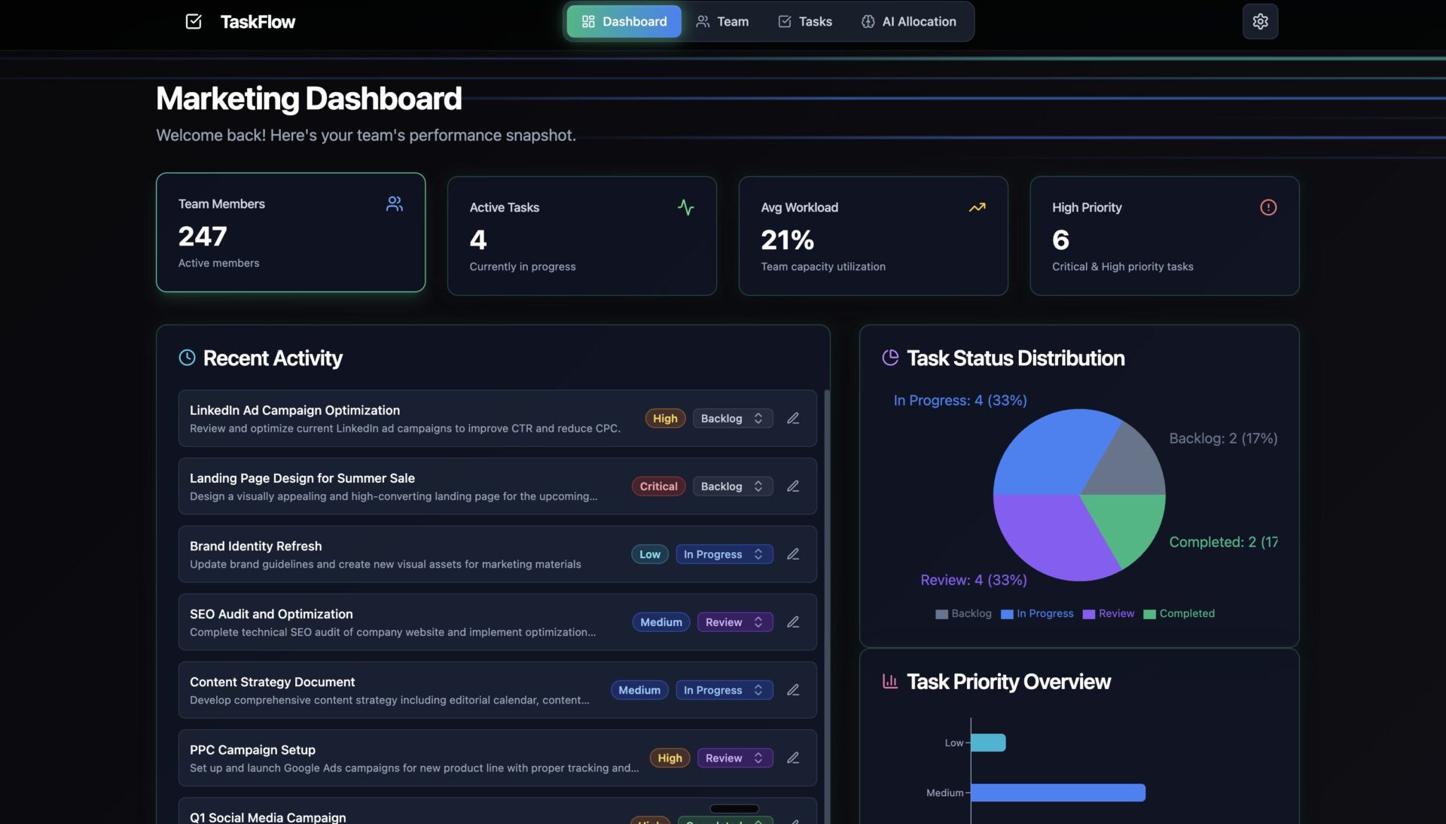This screenshot has height=824, width=1446.
Task: Click the TaskFlow checkmark logo icon
Action: 194,22
